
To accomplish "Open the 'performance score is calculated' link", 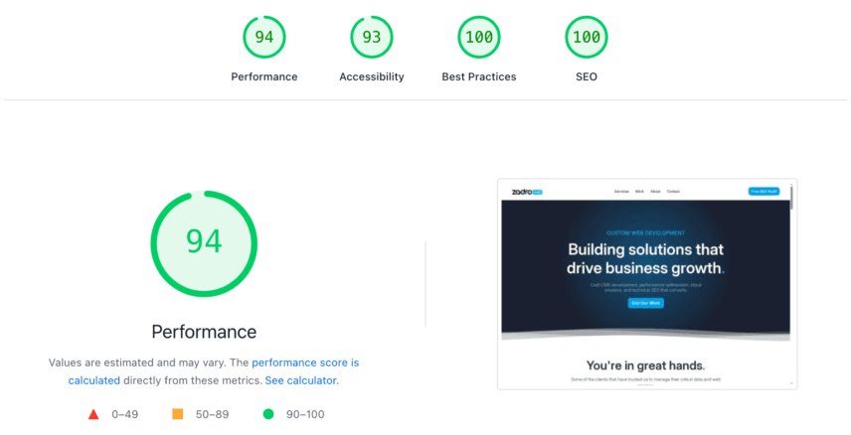I will (304, 363).
